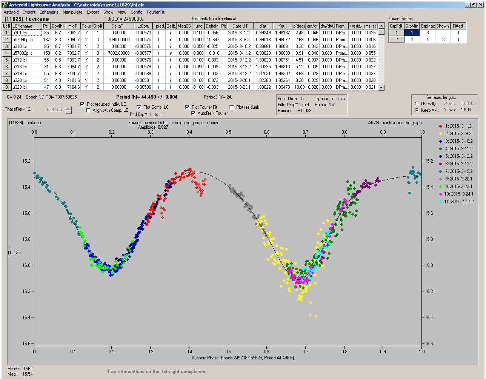
Task: Click the Rms res = 0.039 readout
Action: point(295,111)
